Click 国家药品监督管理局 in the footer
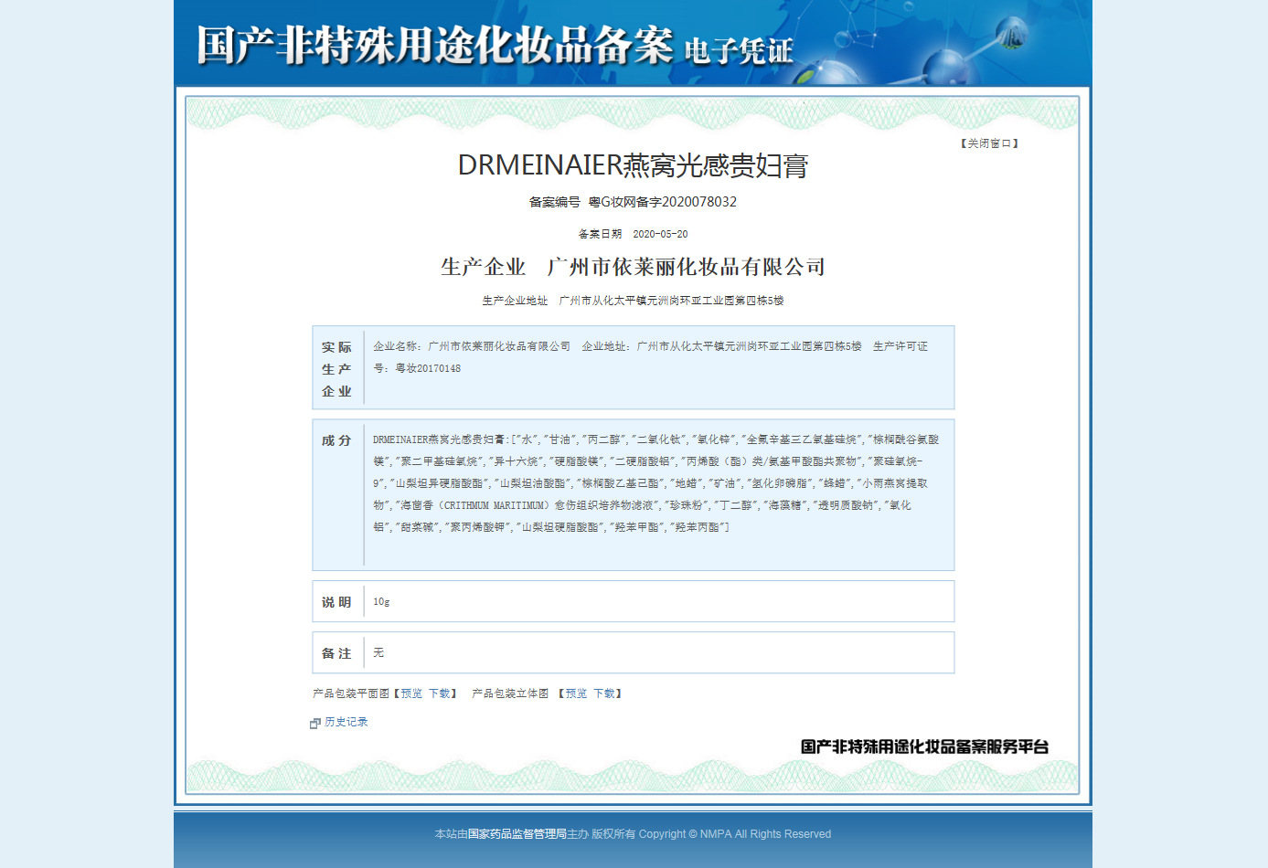 point(517,834)
